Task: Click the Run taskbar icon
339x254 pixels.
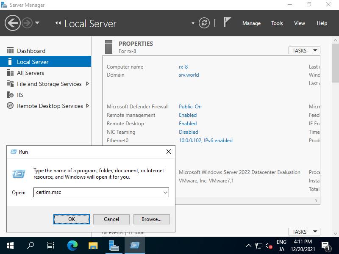Action: point(135,246)
